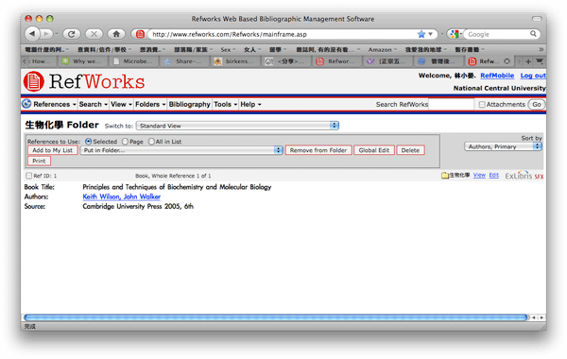Click the Google search box
This screenshot has width=567, height=359.
pos(497,34)
